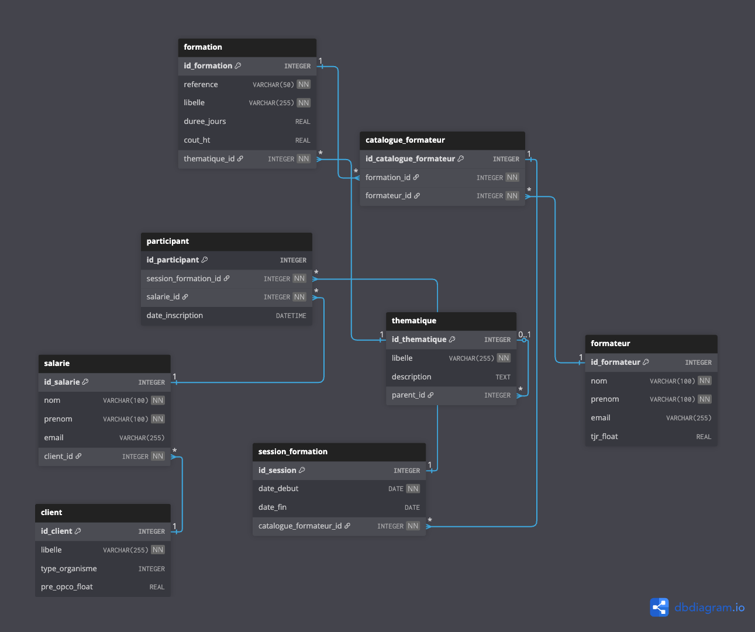Click the key icon beside id_formateur

pyautogui.click(x=646, y=362)
